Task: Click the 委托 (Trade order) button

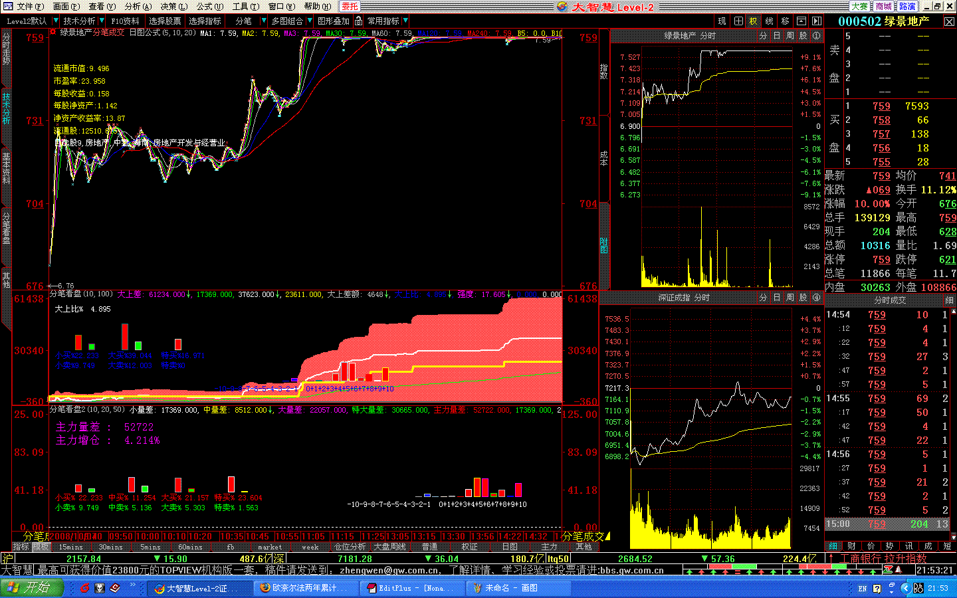Action: click(350, 7)
